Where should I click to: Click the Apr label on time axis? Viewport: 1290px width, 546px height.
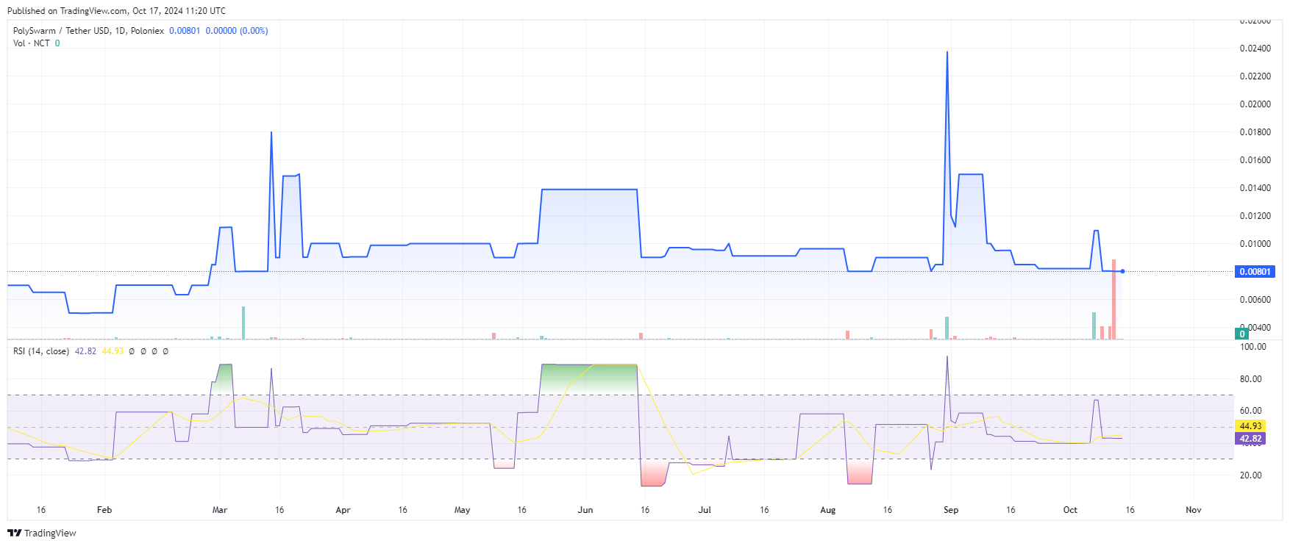pyautogui.click(x=343, y=510)
